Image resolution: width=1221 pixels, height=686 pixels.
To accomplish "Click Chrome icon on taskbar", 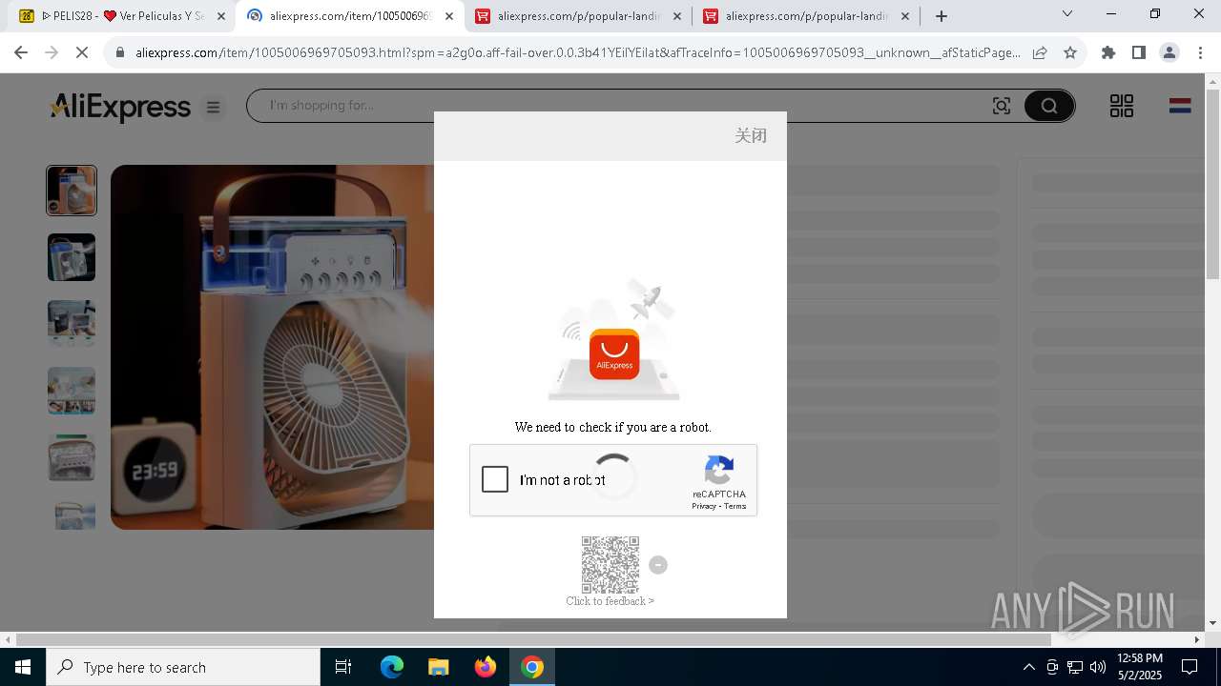I will coord(532,667).
